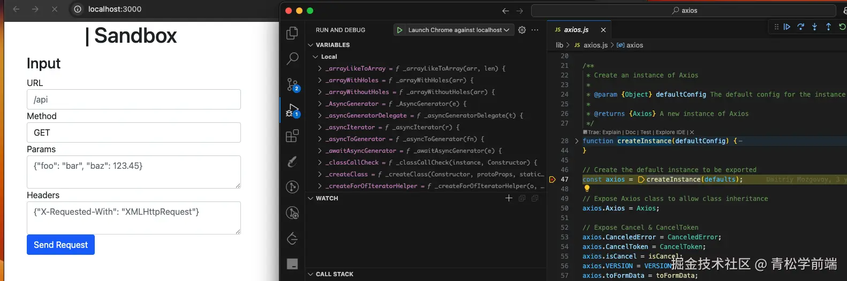Click the Headers text area

[x=134, y=218]
